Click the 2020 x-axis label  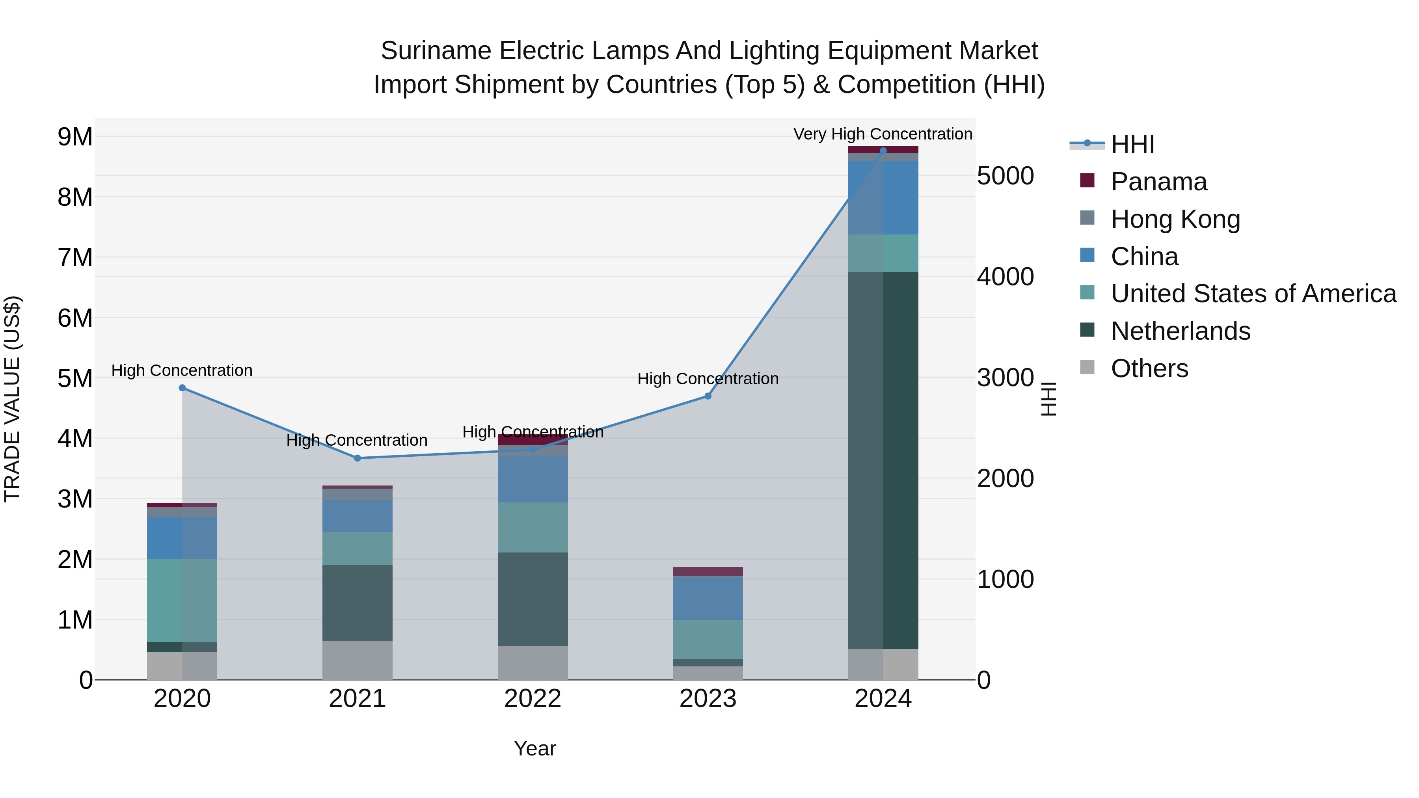tap(182, 699)
